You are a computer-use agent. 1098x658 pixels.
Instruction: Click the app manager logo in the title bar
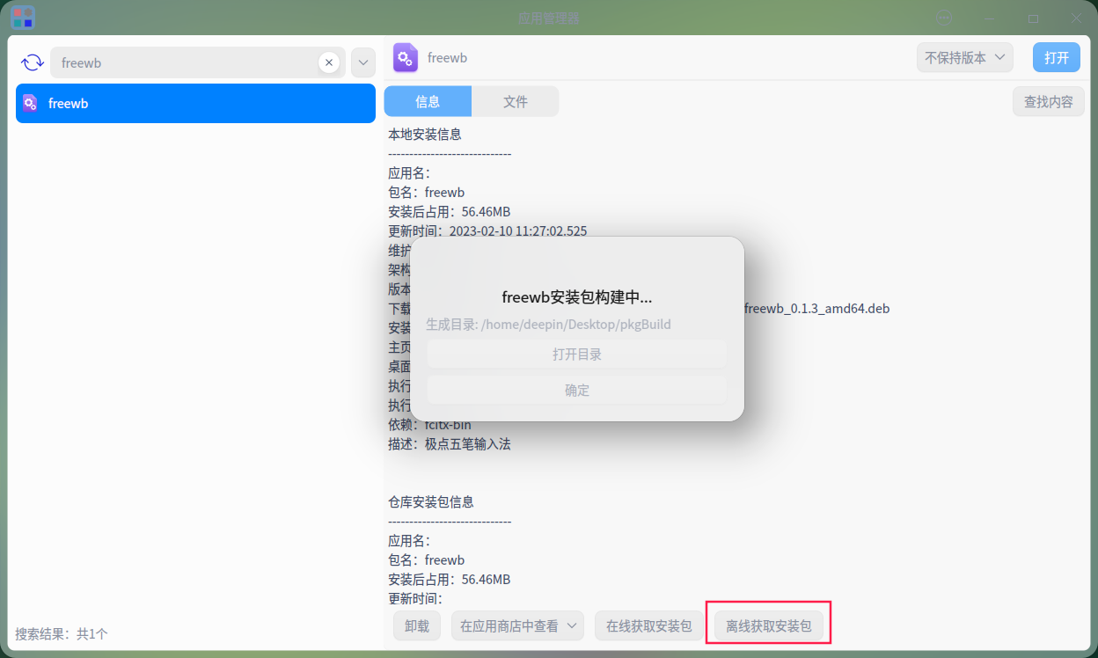click(23, 18)
